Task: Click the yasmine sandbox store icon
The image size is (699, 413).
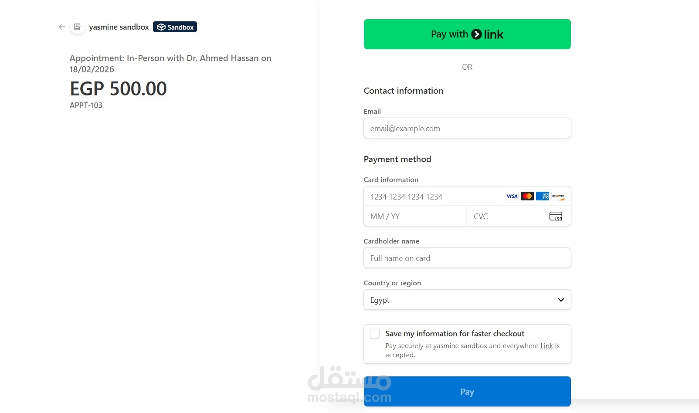Action: click(77, 27)
